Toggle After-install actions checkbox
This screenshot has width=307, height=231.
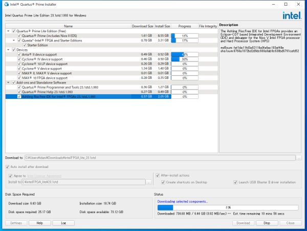pos(158,175)
